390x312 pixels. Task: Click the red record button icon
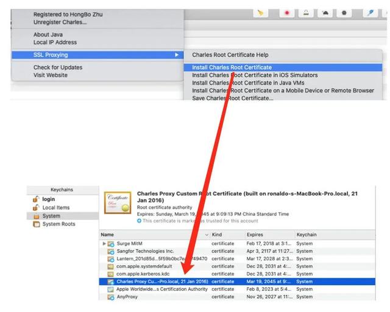286,12
